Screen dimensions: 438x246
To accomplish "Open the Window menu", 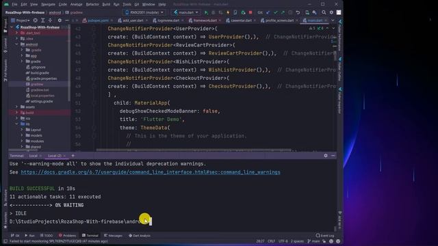I will [x=149, y=5].
